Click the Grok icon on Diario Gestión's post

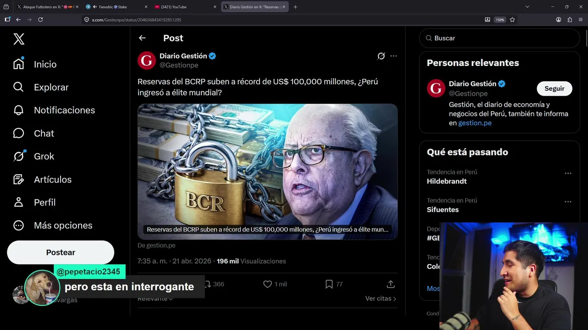tap(381, 56)
